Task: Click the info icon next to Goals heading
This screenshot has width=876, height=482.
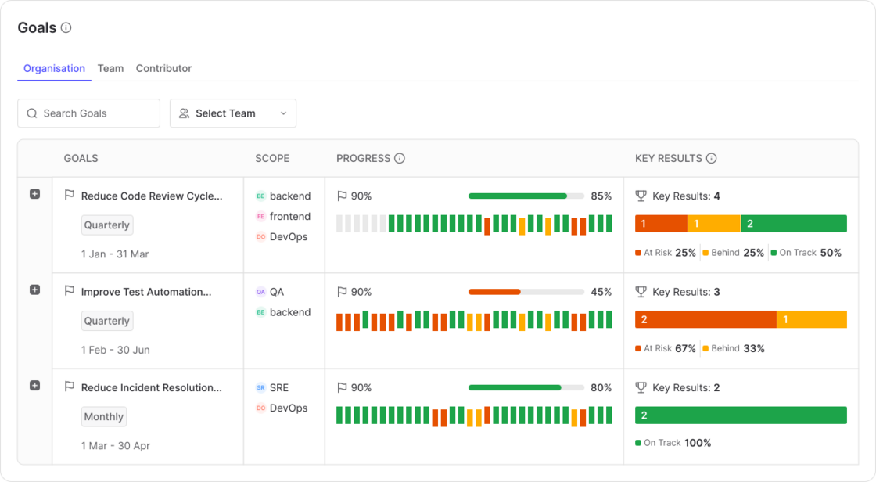Action: click(66, 27)
